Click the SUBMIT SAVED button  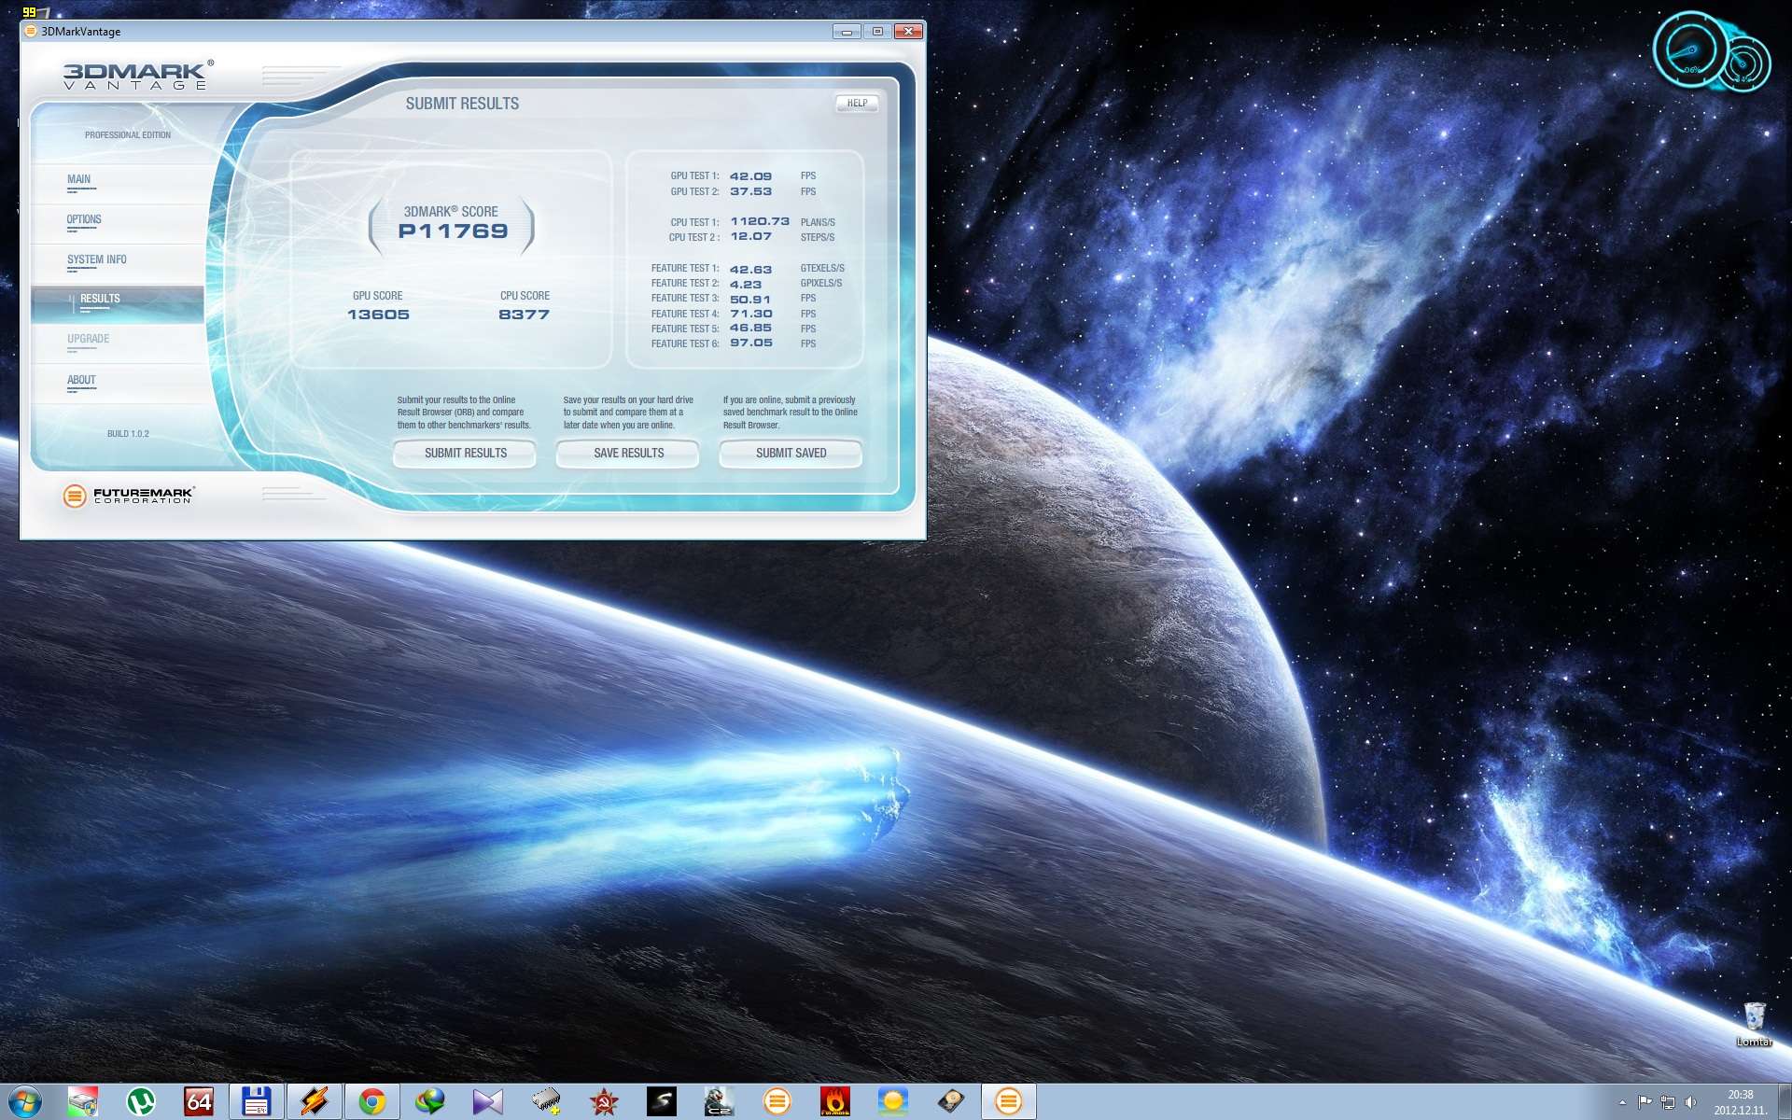[x=791, y=453]
